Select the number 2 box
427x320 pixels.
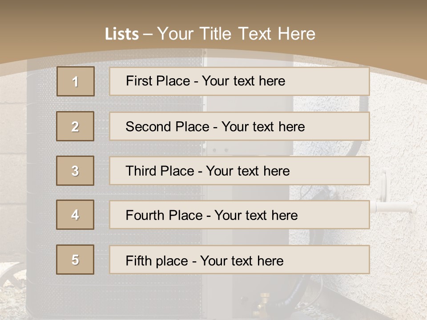[x=75, y=126]
